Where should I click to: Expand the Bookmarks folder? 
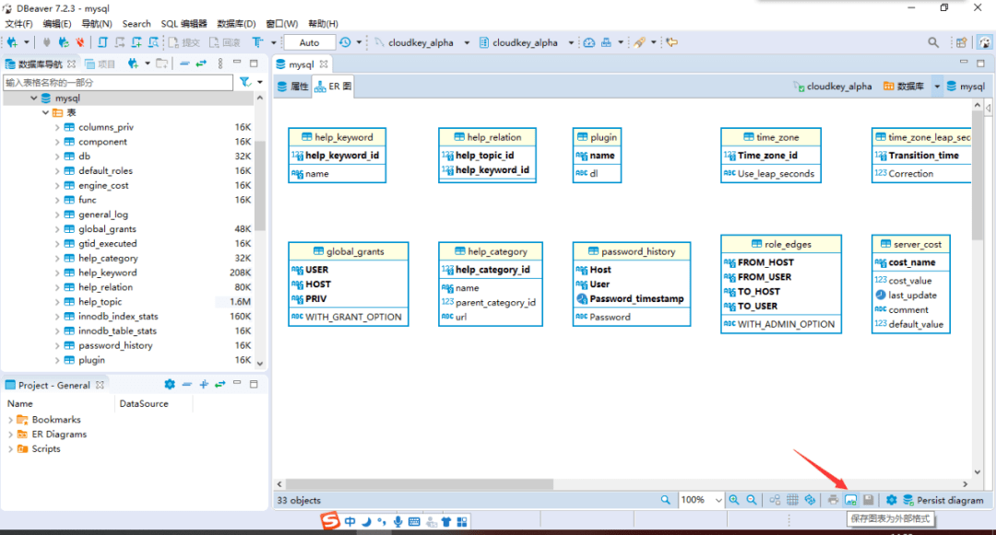(10, 420)
